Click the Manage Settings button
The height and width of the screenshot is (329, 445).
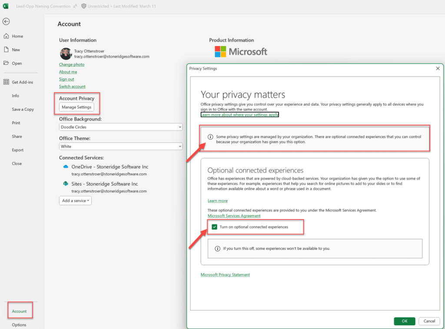(76, 107)
